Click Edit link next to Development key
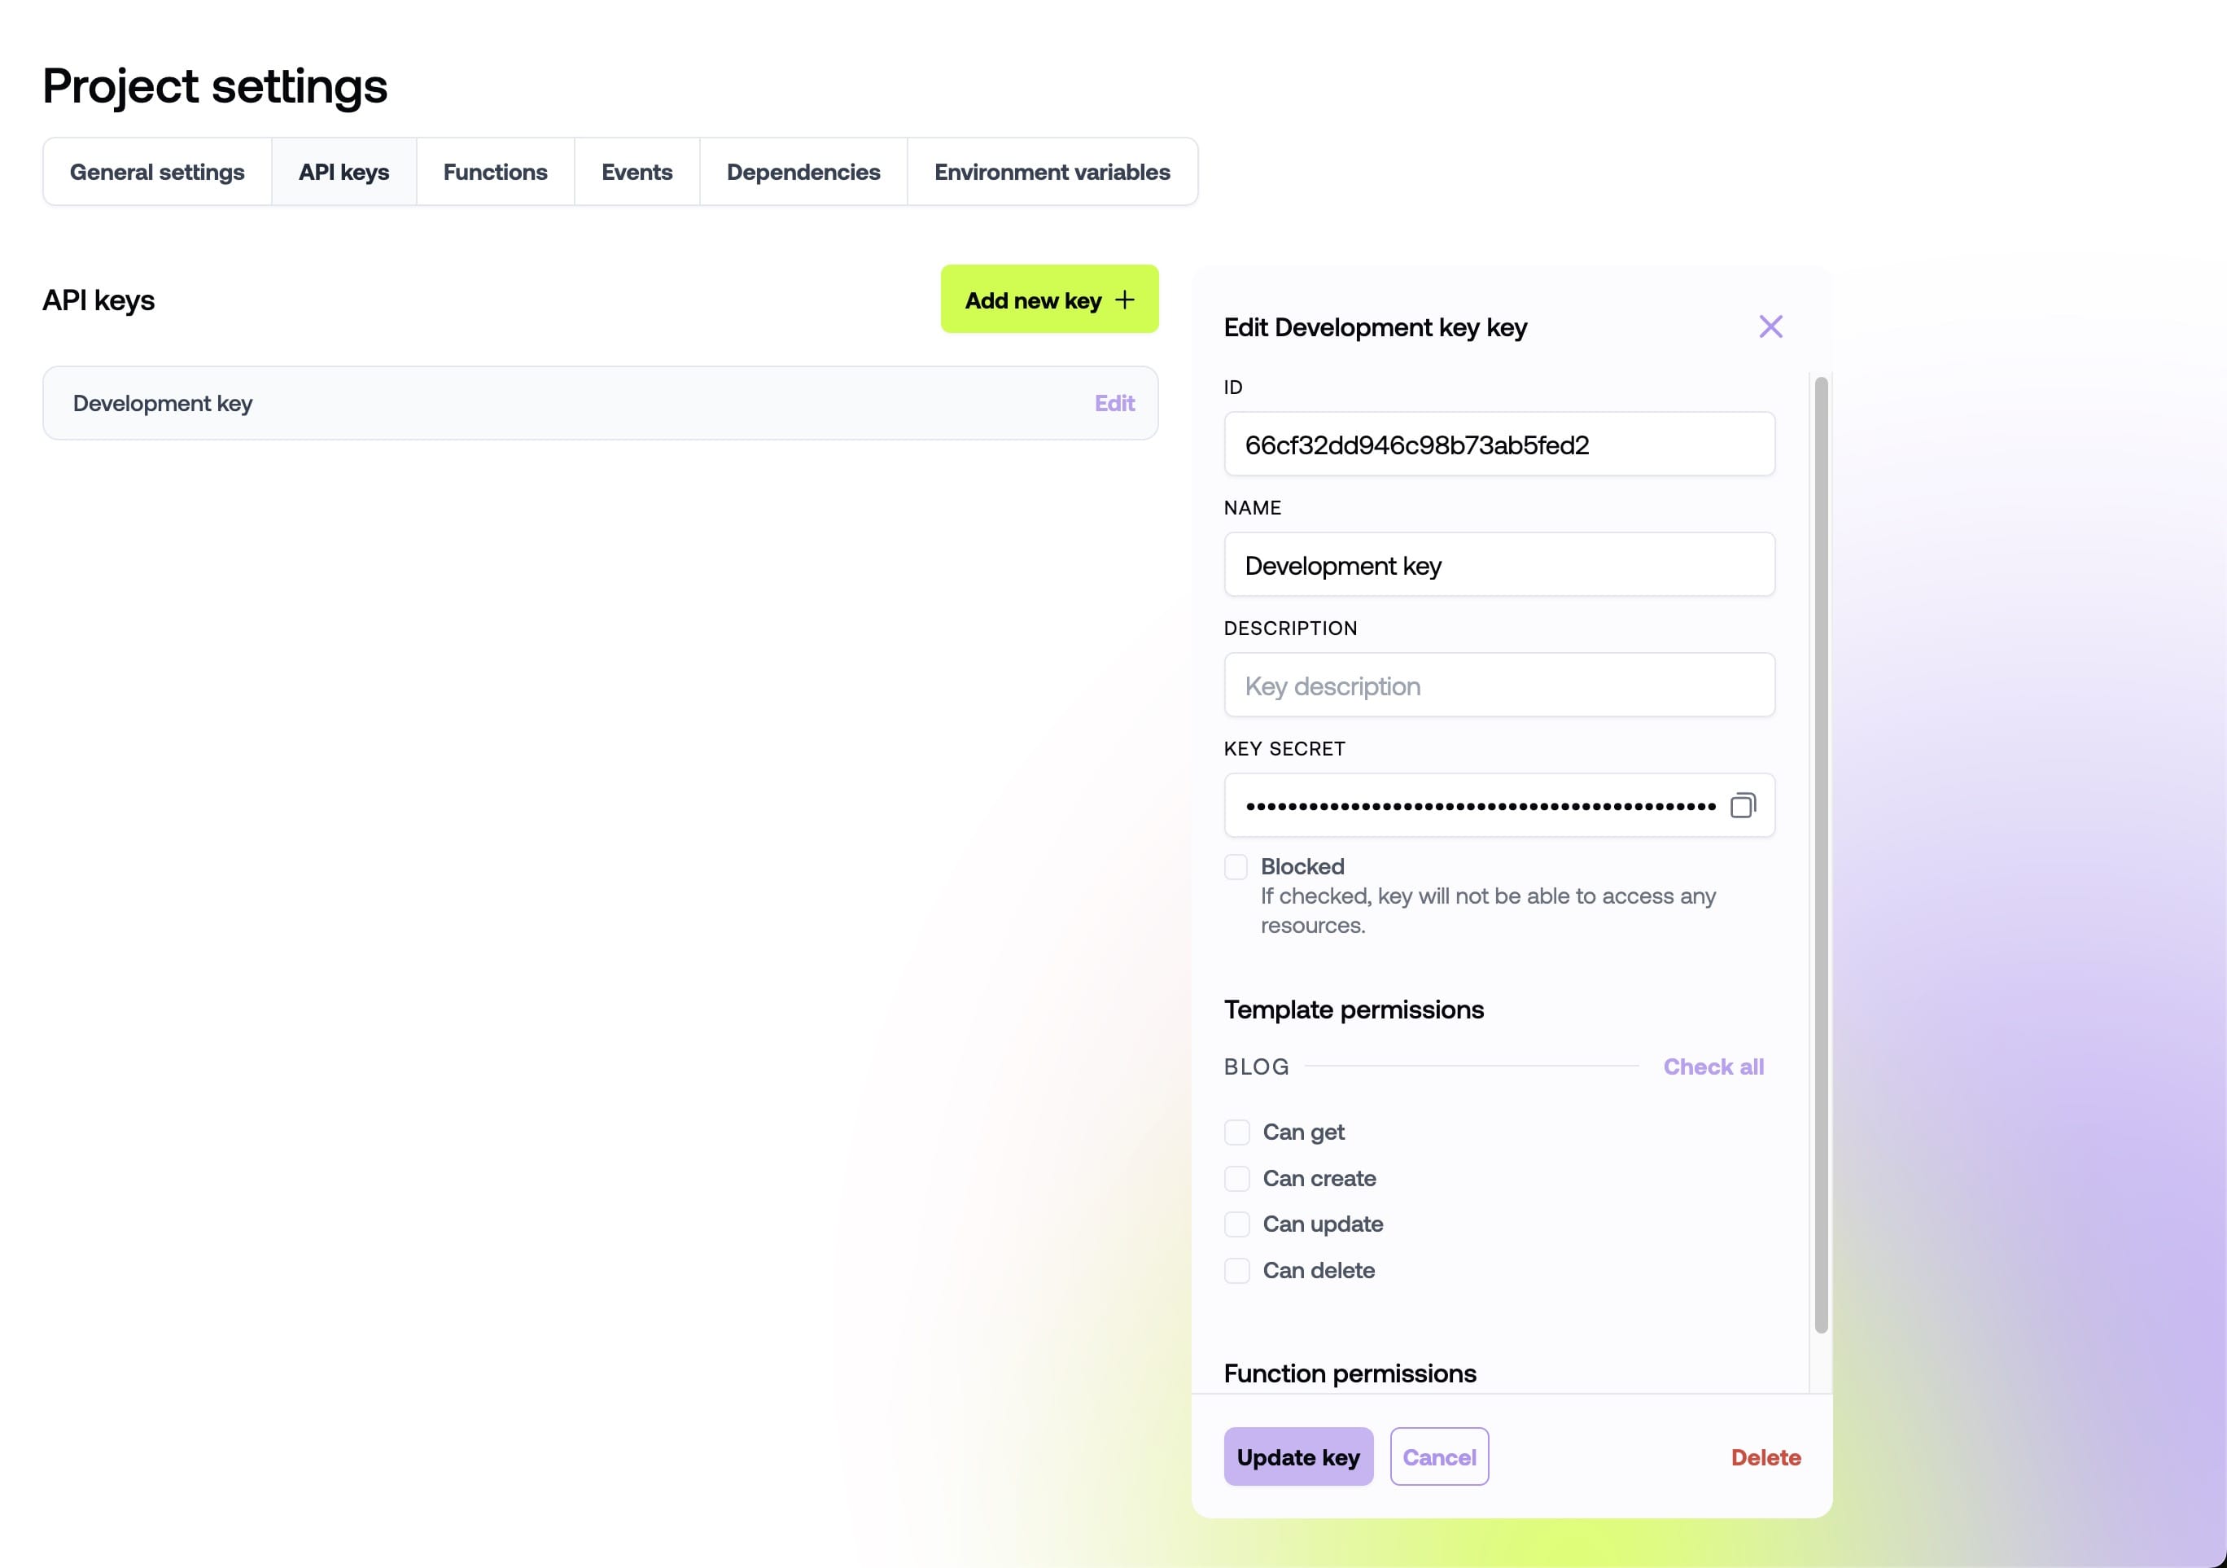Image resolution: width=2227 pixels, height=1568 pixels. point(1114,402)
